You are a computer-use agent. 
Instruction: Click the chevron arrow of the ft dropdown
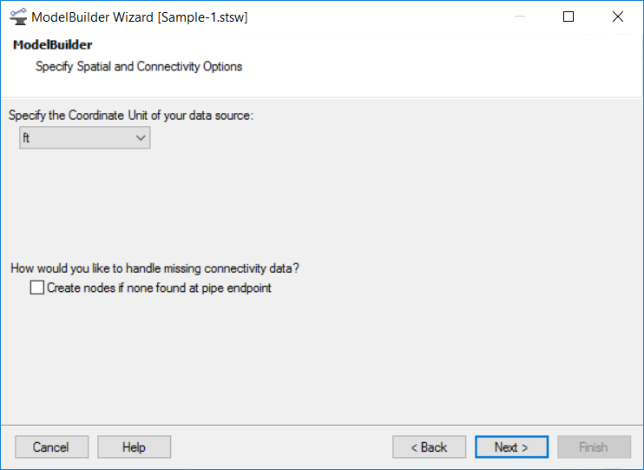[141, 138]
